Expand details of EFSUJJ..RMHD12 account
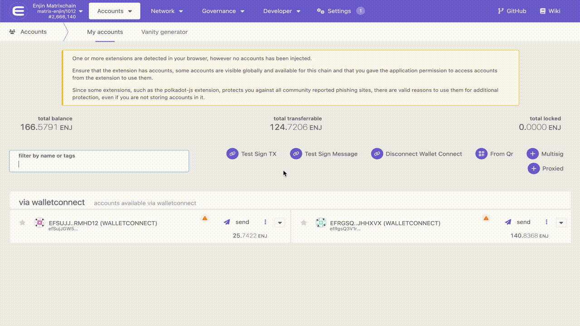This screenshot has height=326, width=580. pyautogui.click(x=280, y=223)
